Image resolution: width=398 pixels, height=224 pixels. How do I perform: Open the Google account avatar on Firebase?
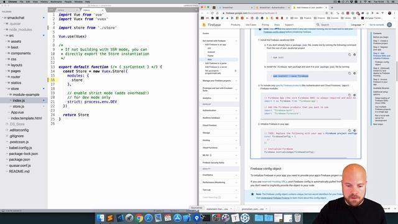[389, 25]
